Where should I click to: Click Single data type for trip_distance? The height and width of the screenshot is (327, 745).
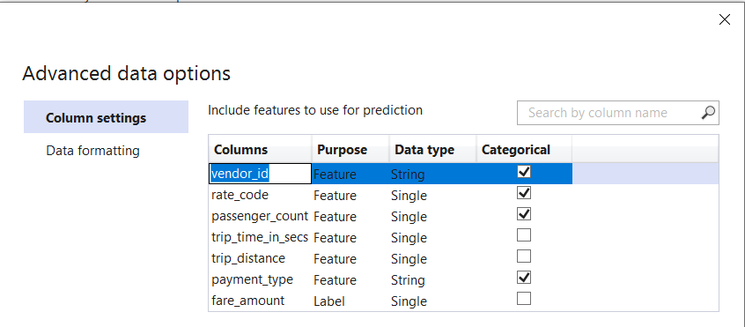pos(409,258)
